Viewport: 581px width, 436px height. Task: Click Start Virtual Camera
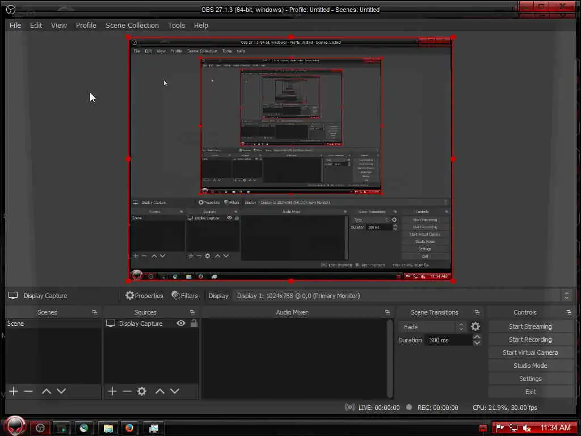pyautogui.click(x=531, y=353)
